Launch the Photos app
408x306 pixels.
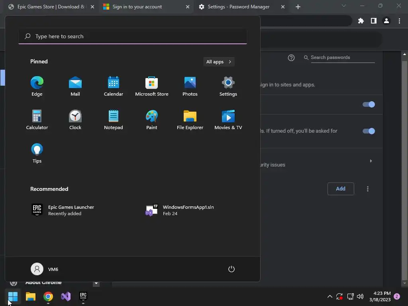[190, 86]
